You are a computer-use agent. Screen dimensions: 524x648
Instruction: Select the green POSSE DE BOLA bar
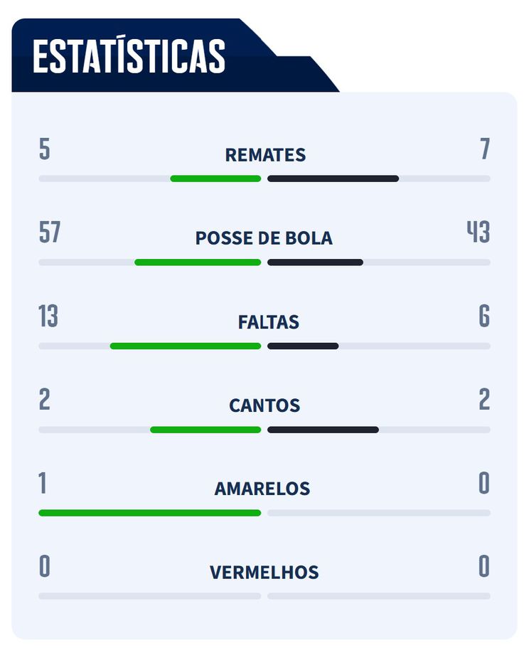[198, 262]
